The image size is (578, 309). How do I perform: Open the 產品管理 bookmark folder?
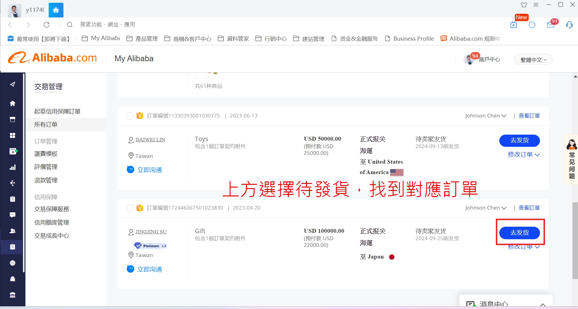click(142, 39)
